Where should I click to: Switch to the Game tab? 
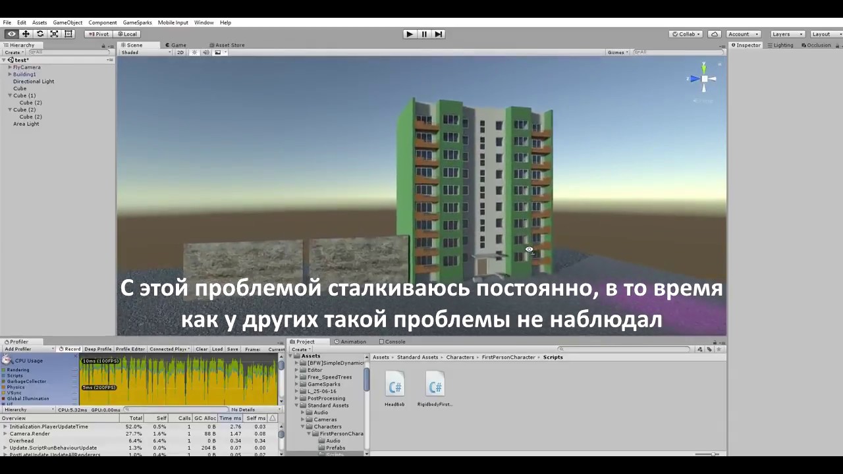point(176,45)
